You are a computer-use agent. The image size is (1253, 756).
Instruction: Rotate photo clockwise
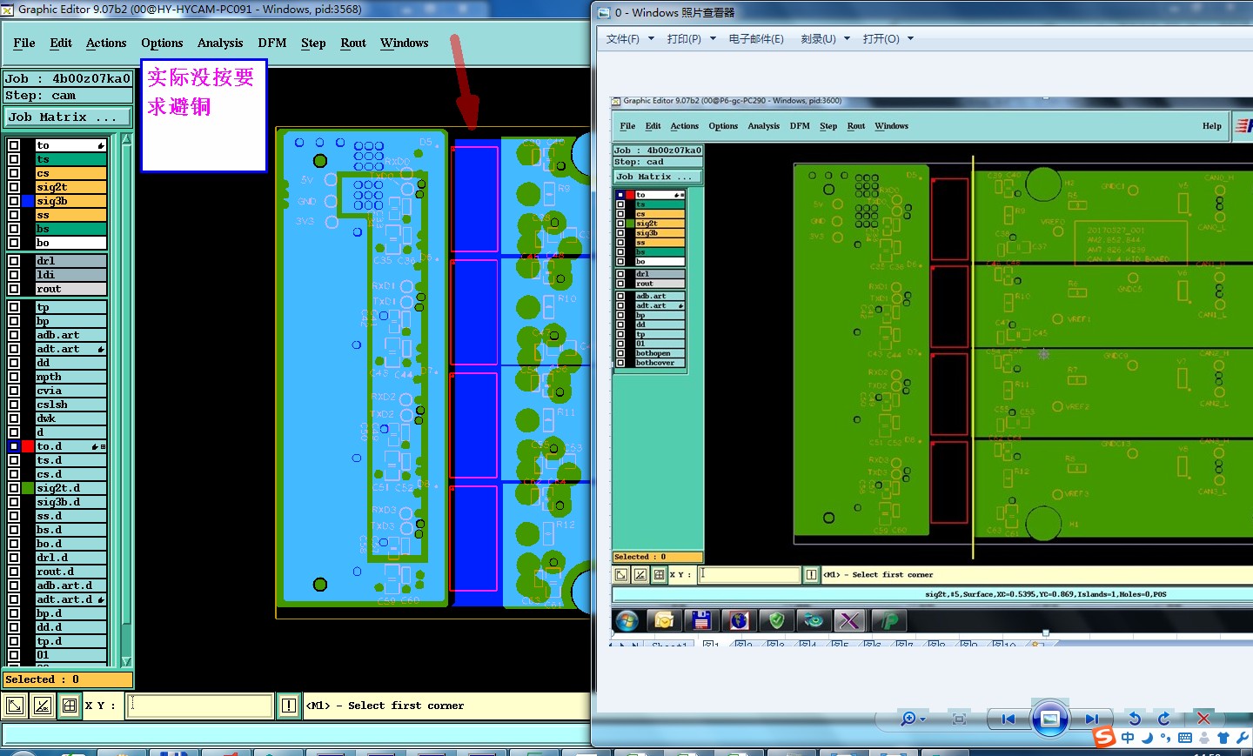tap(1164, 719)
